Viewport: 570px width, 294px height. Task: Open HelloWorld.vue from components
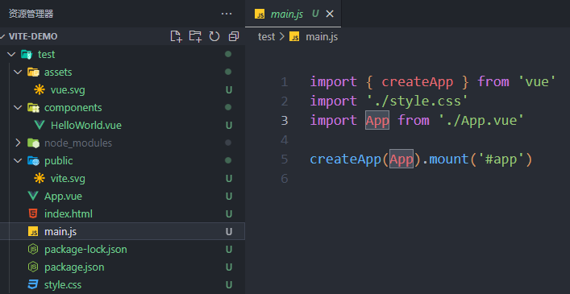click(86, 126)
